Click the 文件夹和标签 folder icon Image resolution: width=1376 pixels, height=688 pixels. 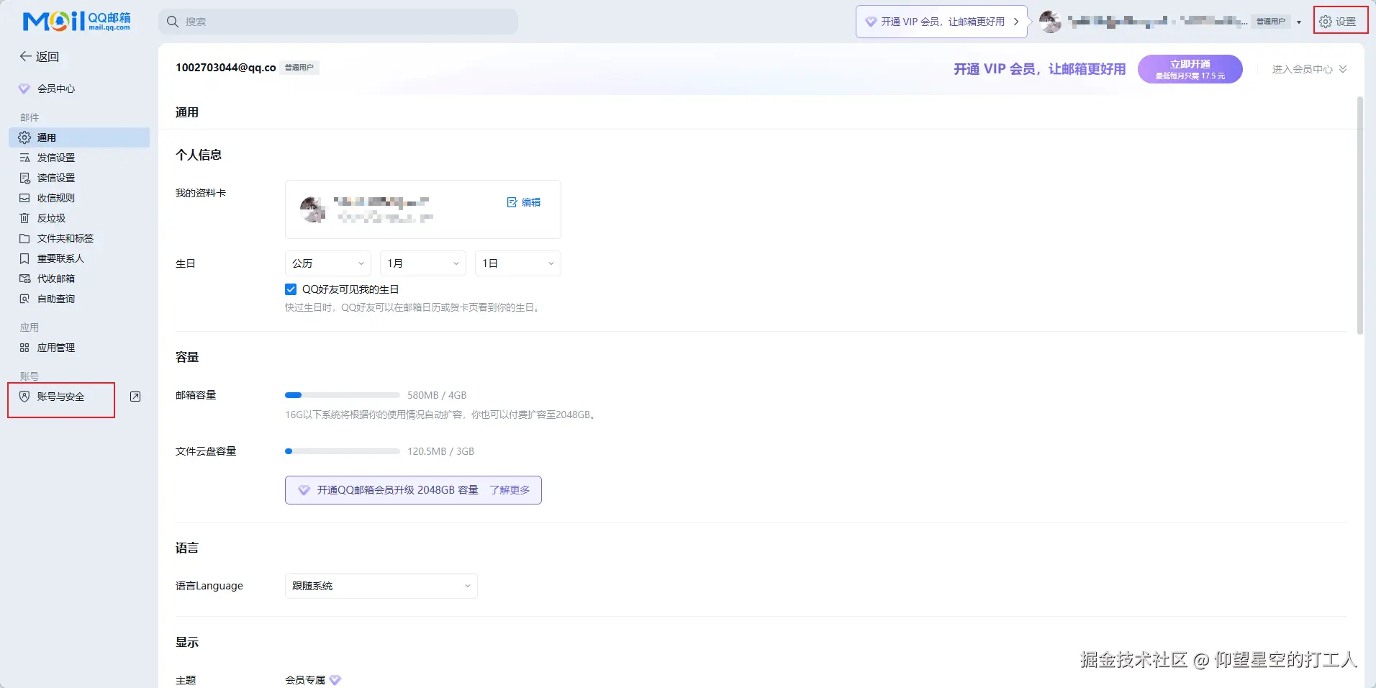[x=24, y=238]
